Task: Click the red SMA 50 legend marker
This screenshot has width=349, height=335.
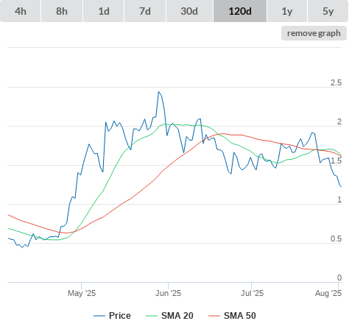Action: click(214, 316)
